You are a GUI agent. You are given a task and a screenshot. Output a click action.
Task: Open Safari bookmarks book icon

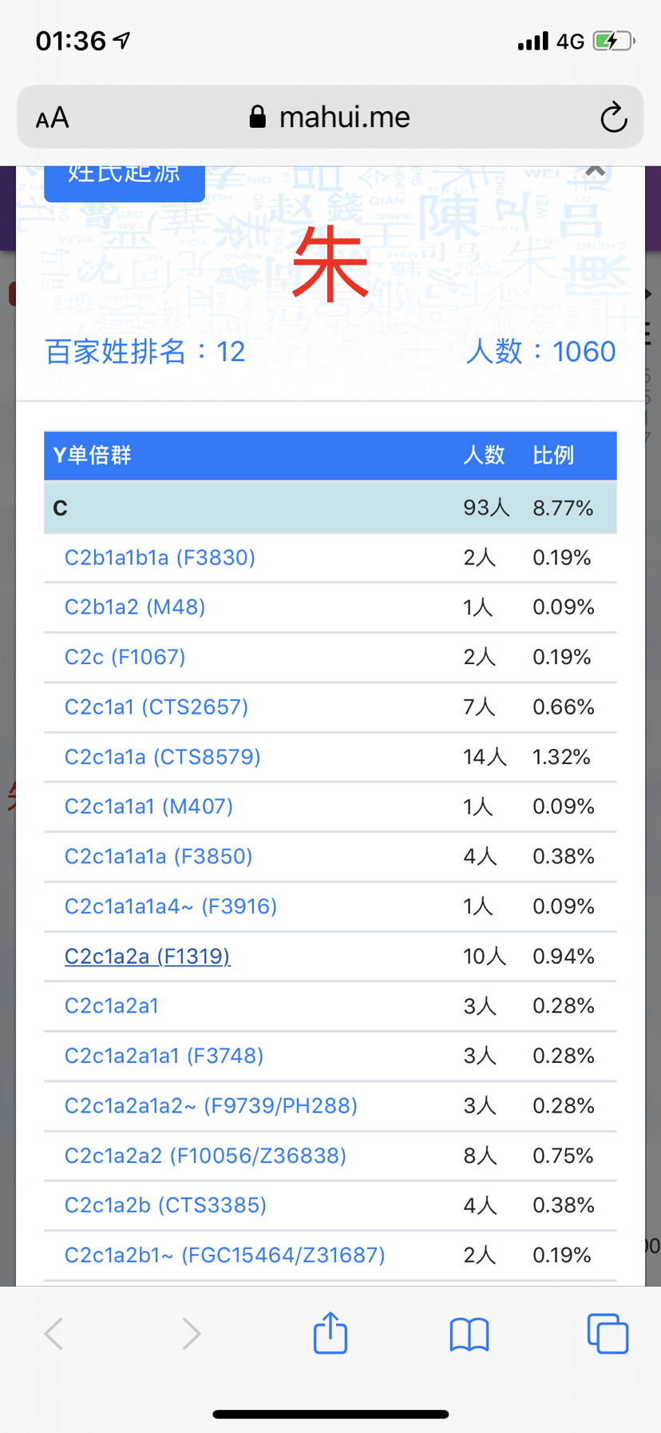tap(469, 1334)
